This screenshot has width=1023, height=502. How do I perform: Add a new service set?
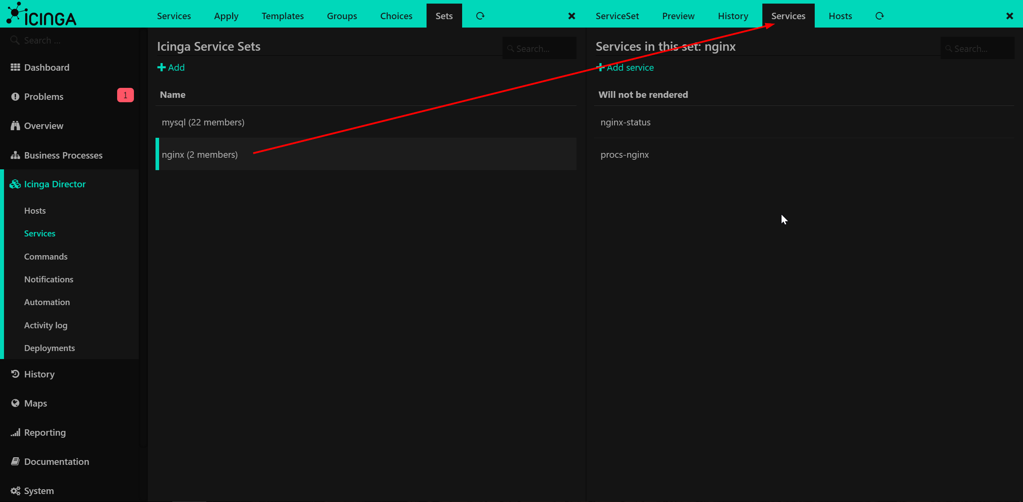[x=171, y=67]
